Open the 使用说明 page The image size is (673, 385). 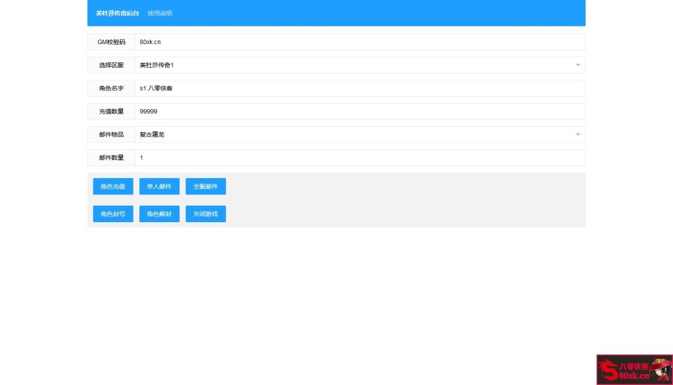(x=160, y=13)
